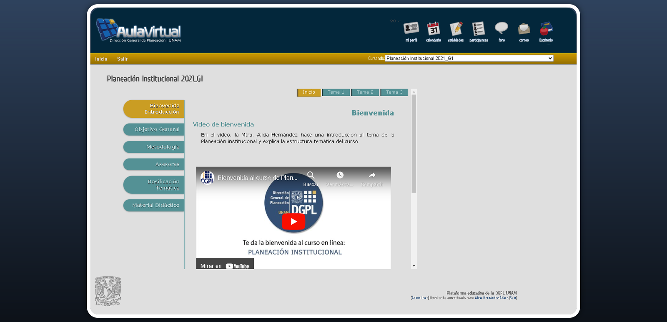Open the participantes list icon
Image resolution: width=667 pixels, height=322 pixels.
click(x=478, y=29)
